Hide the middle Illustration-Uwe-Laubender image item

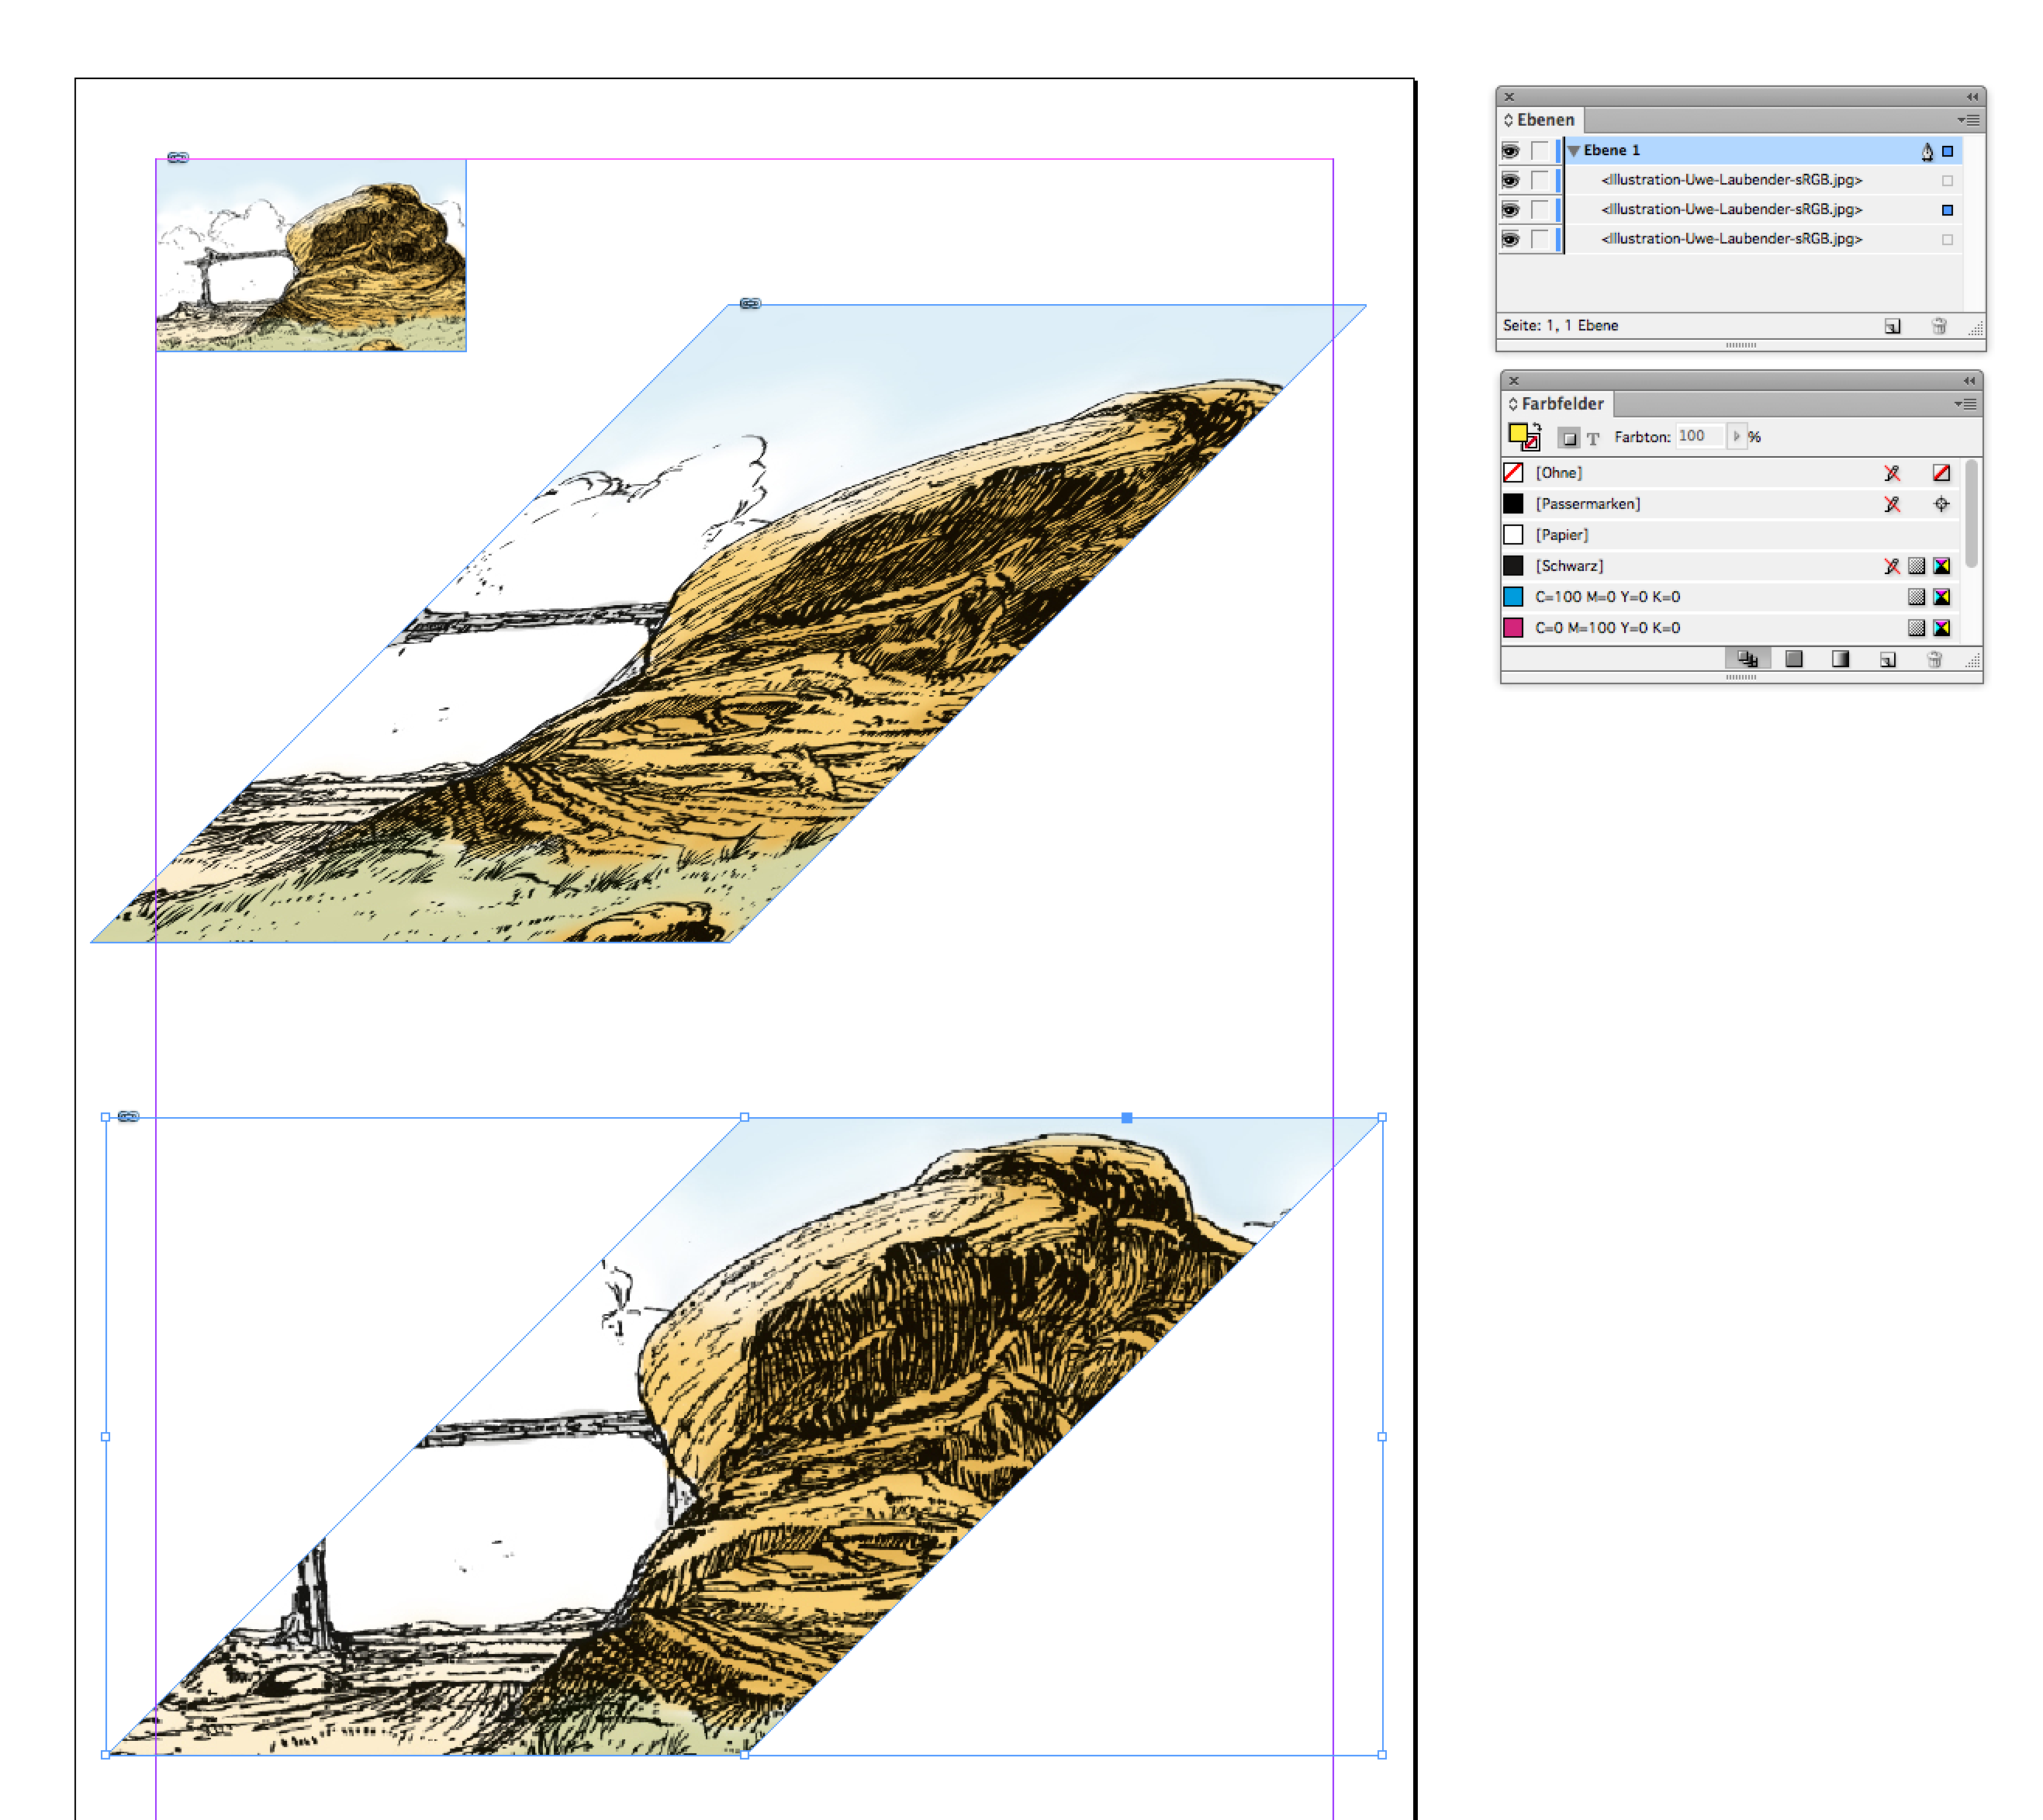1510,210
